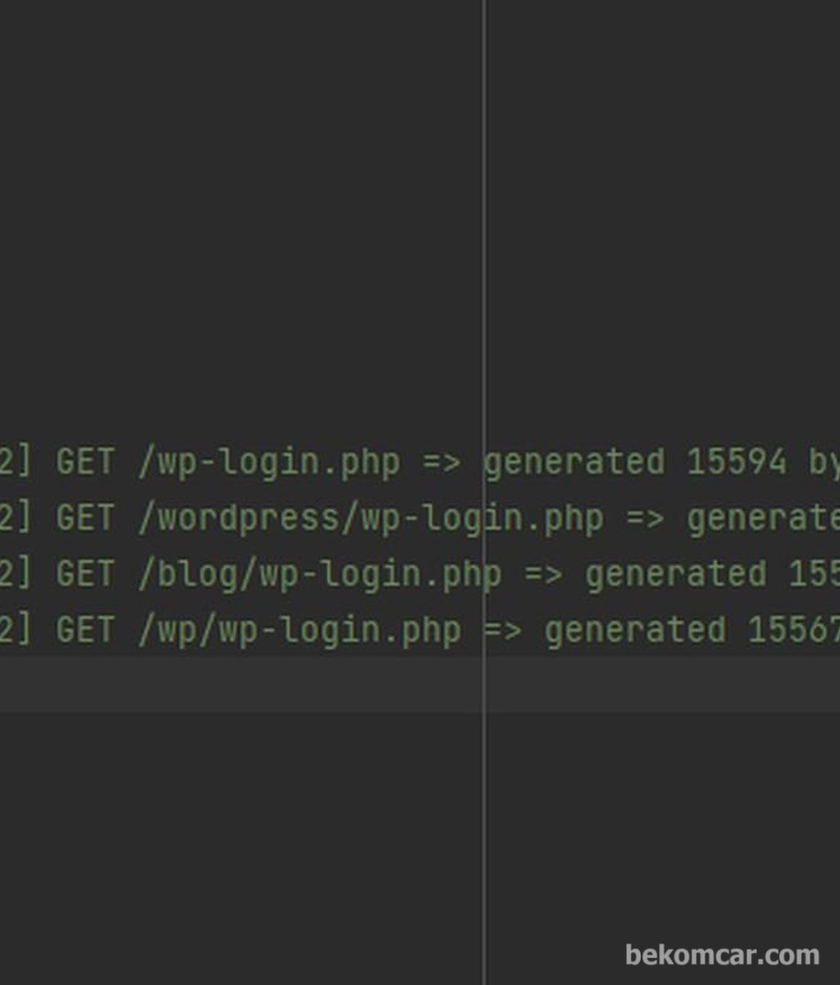840x985 pixels.
Task: Click GET in the /wordpress line
Action: click(85, 518)
